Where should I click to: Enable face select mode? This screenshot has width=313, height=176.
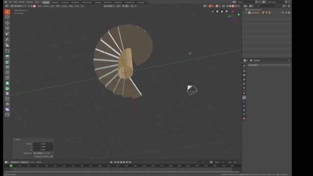tap(34, 6)
